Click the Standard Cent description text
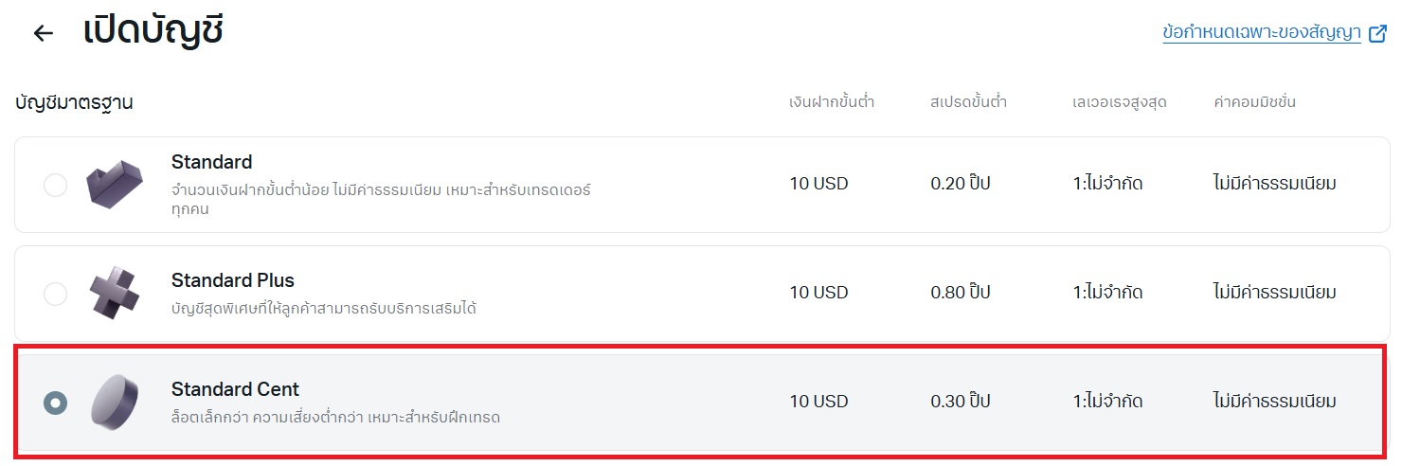 [x=335, y=417]
